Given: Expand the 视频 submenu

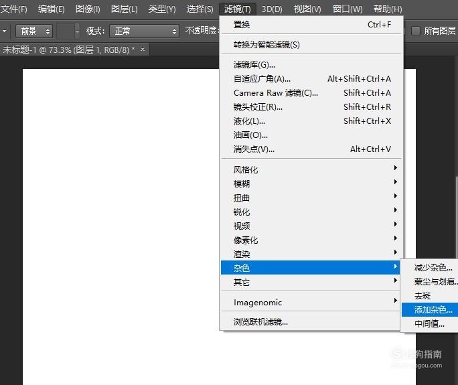Looking at the screenshot, I should point(311,226).
